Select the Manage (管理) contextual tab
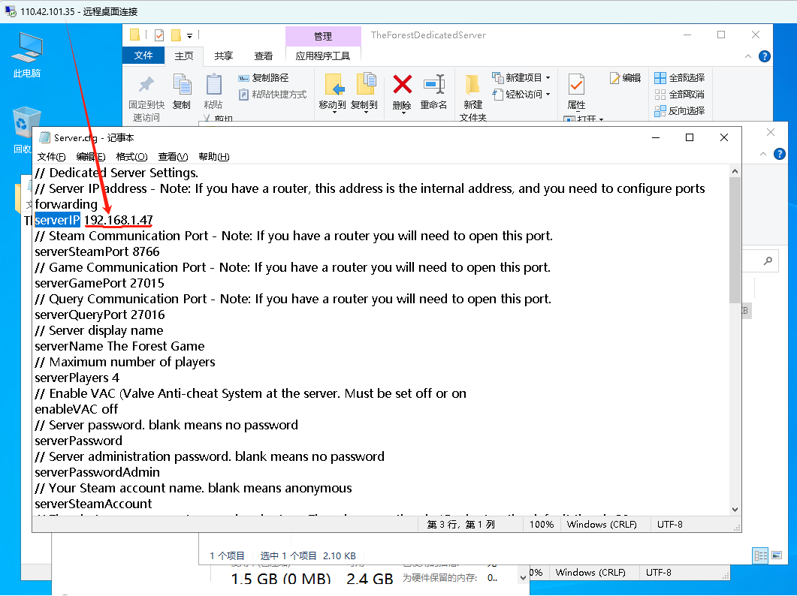The width and height of the screenshot is (797, 596). coord(323,36)
